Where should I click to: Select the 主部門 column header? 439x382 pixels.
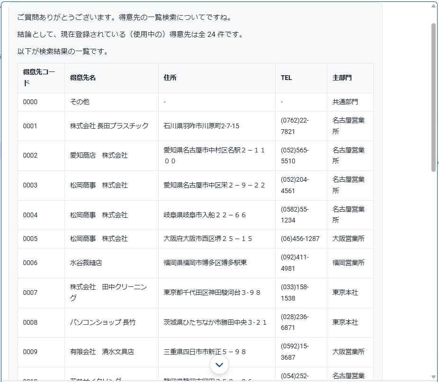(x=350, y=78)
